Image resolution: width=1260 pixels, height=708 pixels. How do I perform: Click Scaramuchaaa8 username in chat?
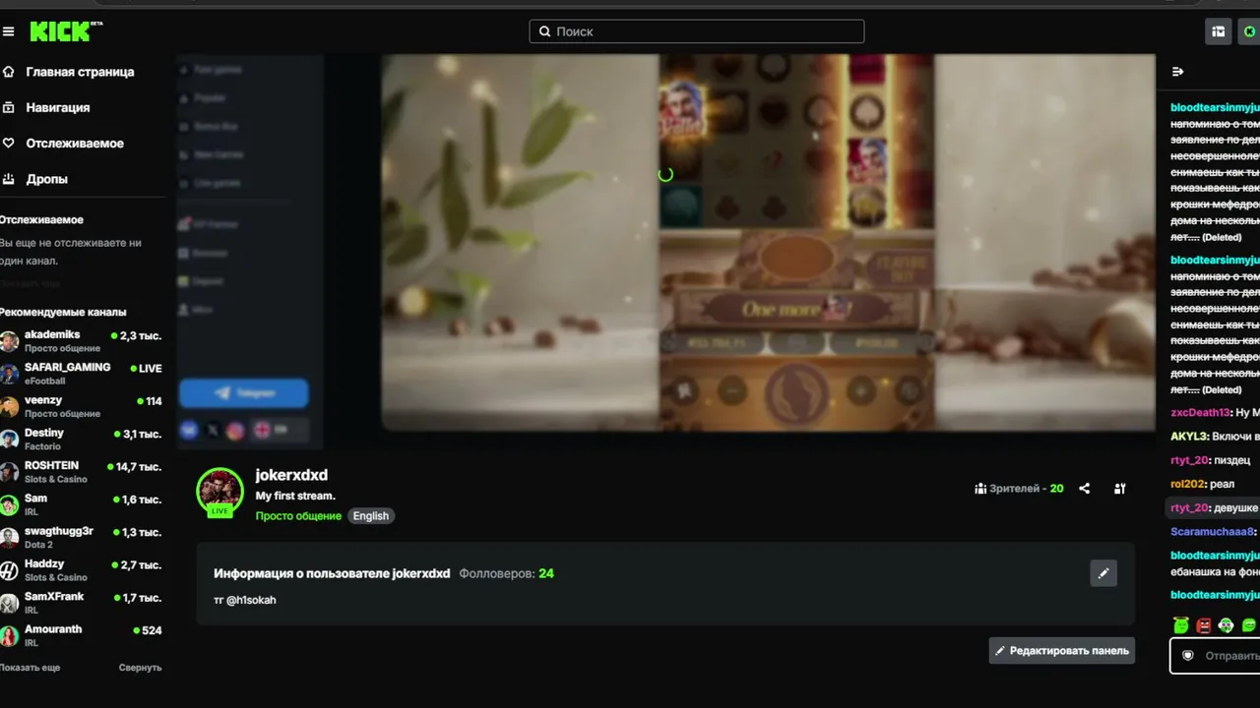pyautogui.click(x=1213, y=532)
